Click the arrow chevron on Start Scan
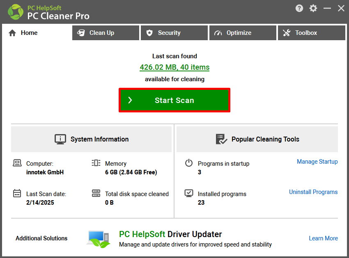This screenshot has width=349, height=258. [130, 100]
